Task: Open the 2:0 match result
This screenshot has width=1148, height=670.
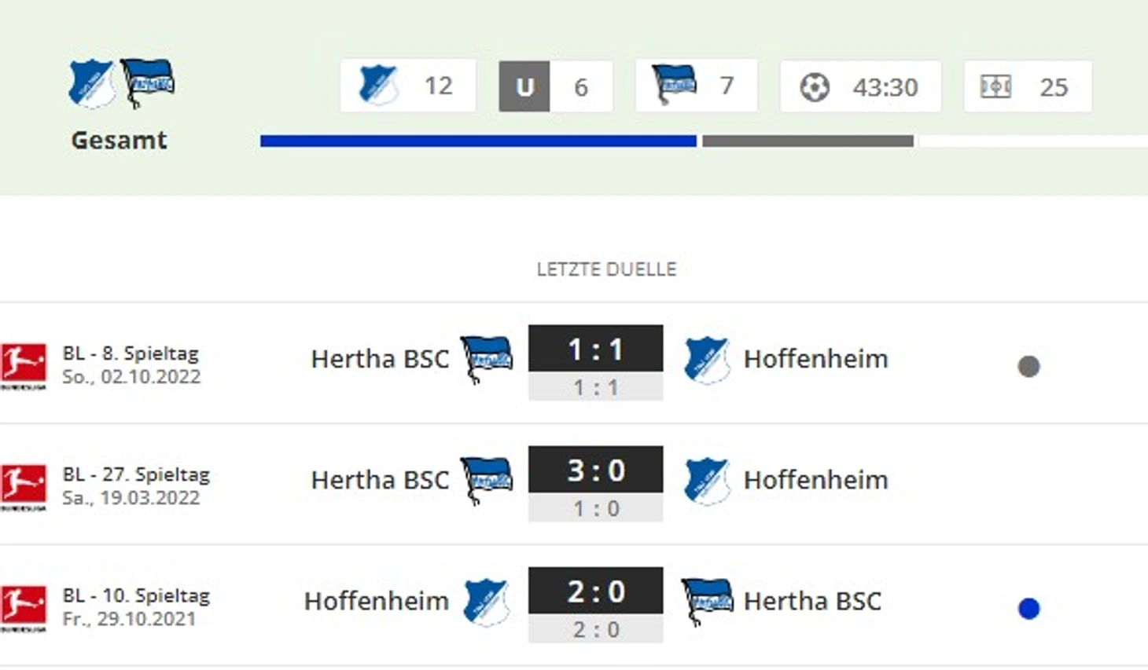Action: pyautogui.click(x=595, y=591)
